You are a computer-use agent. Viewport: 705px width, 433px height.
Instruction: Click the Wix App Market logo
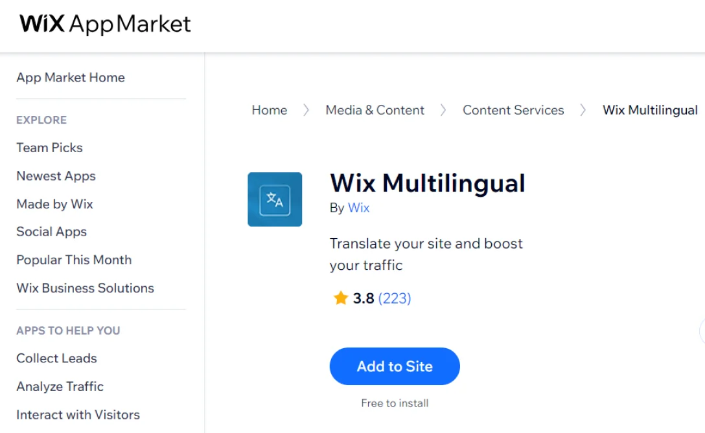coord(104,24)
